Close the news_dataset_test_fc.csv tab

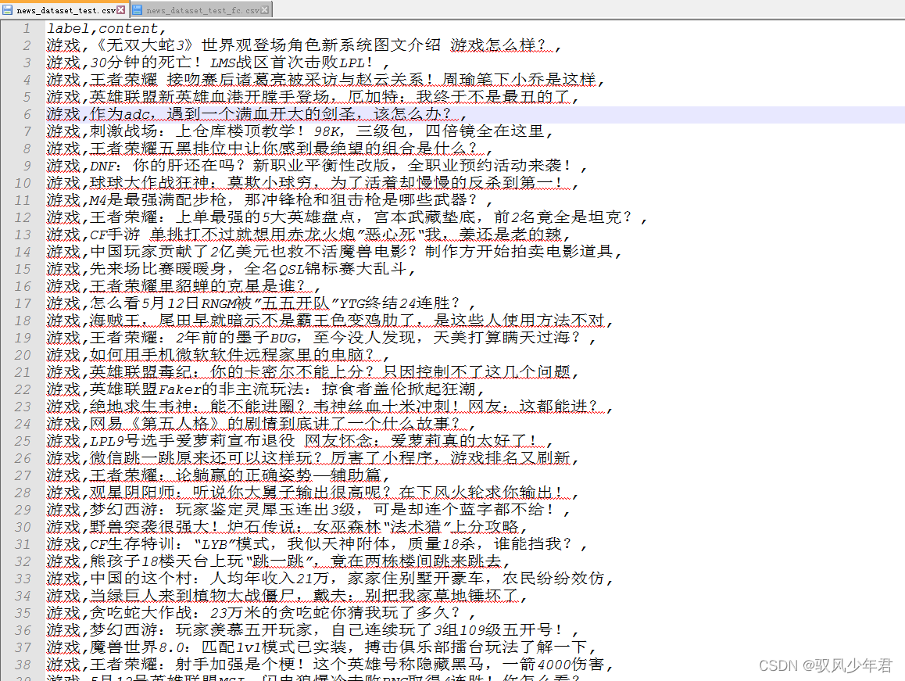[x=264, y=10]
